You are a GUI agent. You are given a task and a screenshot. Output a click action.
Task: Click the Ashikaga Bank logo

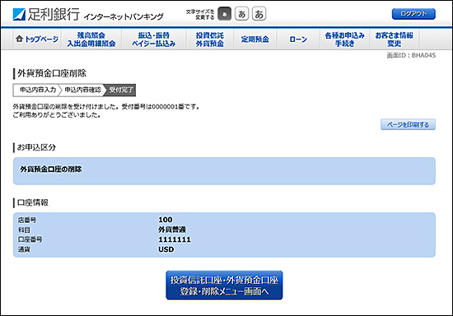click(46, 15)
